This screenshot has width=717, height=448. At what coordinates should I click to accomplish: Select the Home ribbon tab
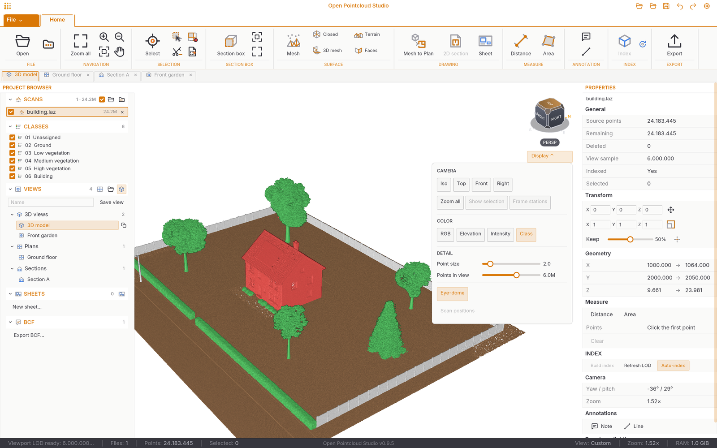coord(57,20)
